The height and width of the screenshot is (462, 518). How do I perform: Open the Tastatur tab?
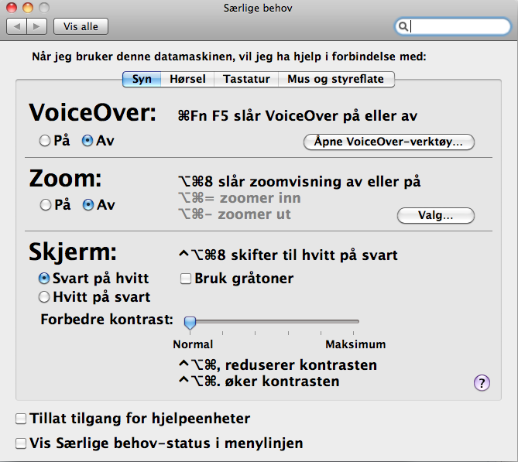coord(246,79)
